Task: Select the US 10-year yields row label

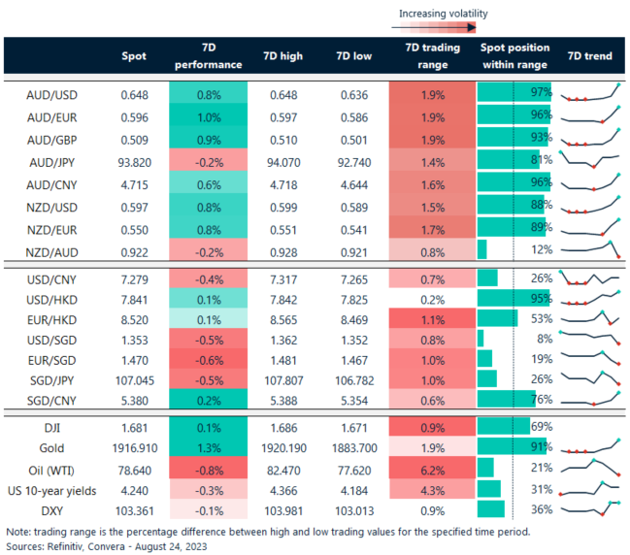Action: point(48,489)
